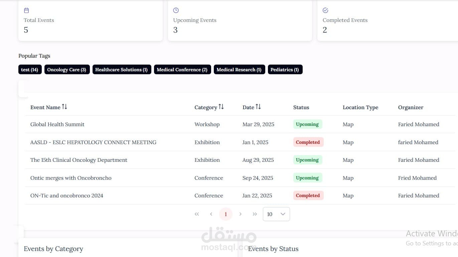458x257 pixels.
Task: Click the Sep 24, 2025 date cell
Action: (258, 178)
